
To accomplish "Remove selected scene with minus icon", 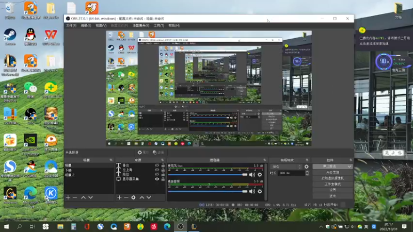I will (x=75, y=197).
